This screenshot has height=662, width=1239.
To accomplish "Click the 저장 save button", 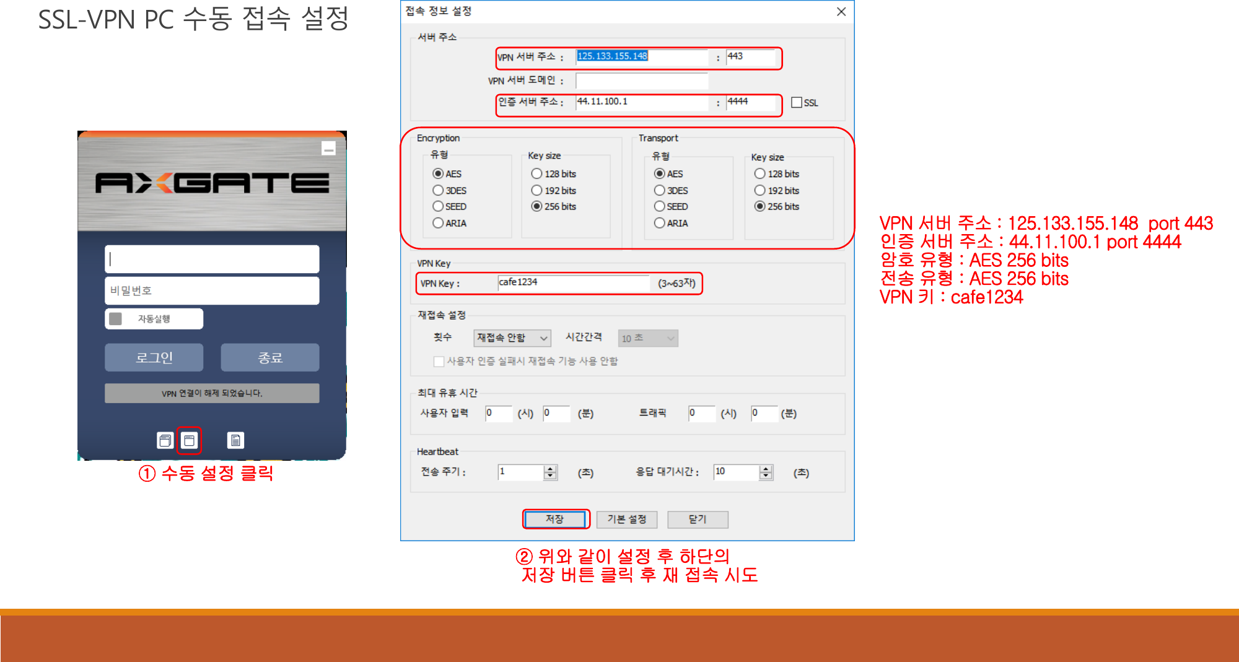I will click(x=556, y=519).
